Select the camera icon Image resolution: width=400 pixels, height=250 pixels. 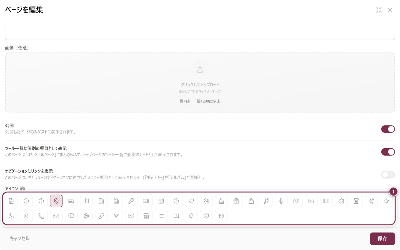point(296,201)
